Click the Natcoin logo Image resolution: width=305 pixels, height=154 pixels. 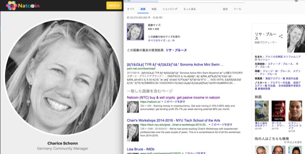23,5
